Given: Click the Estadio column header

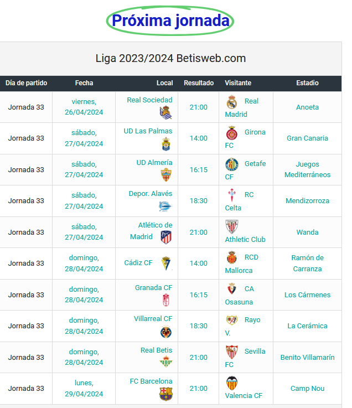Looking at the screenshot, I should (x=307, y=83).
